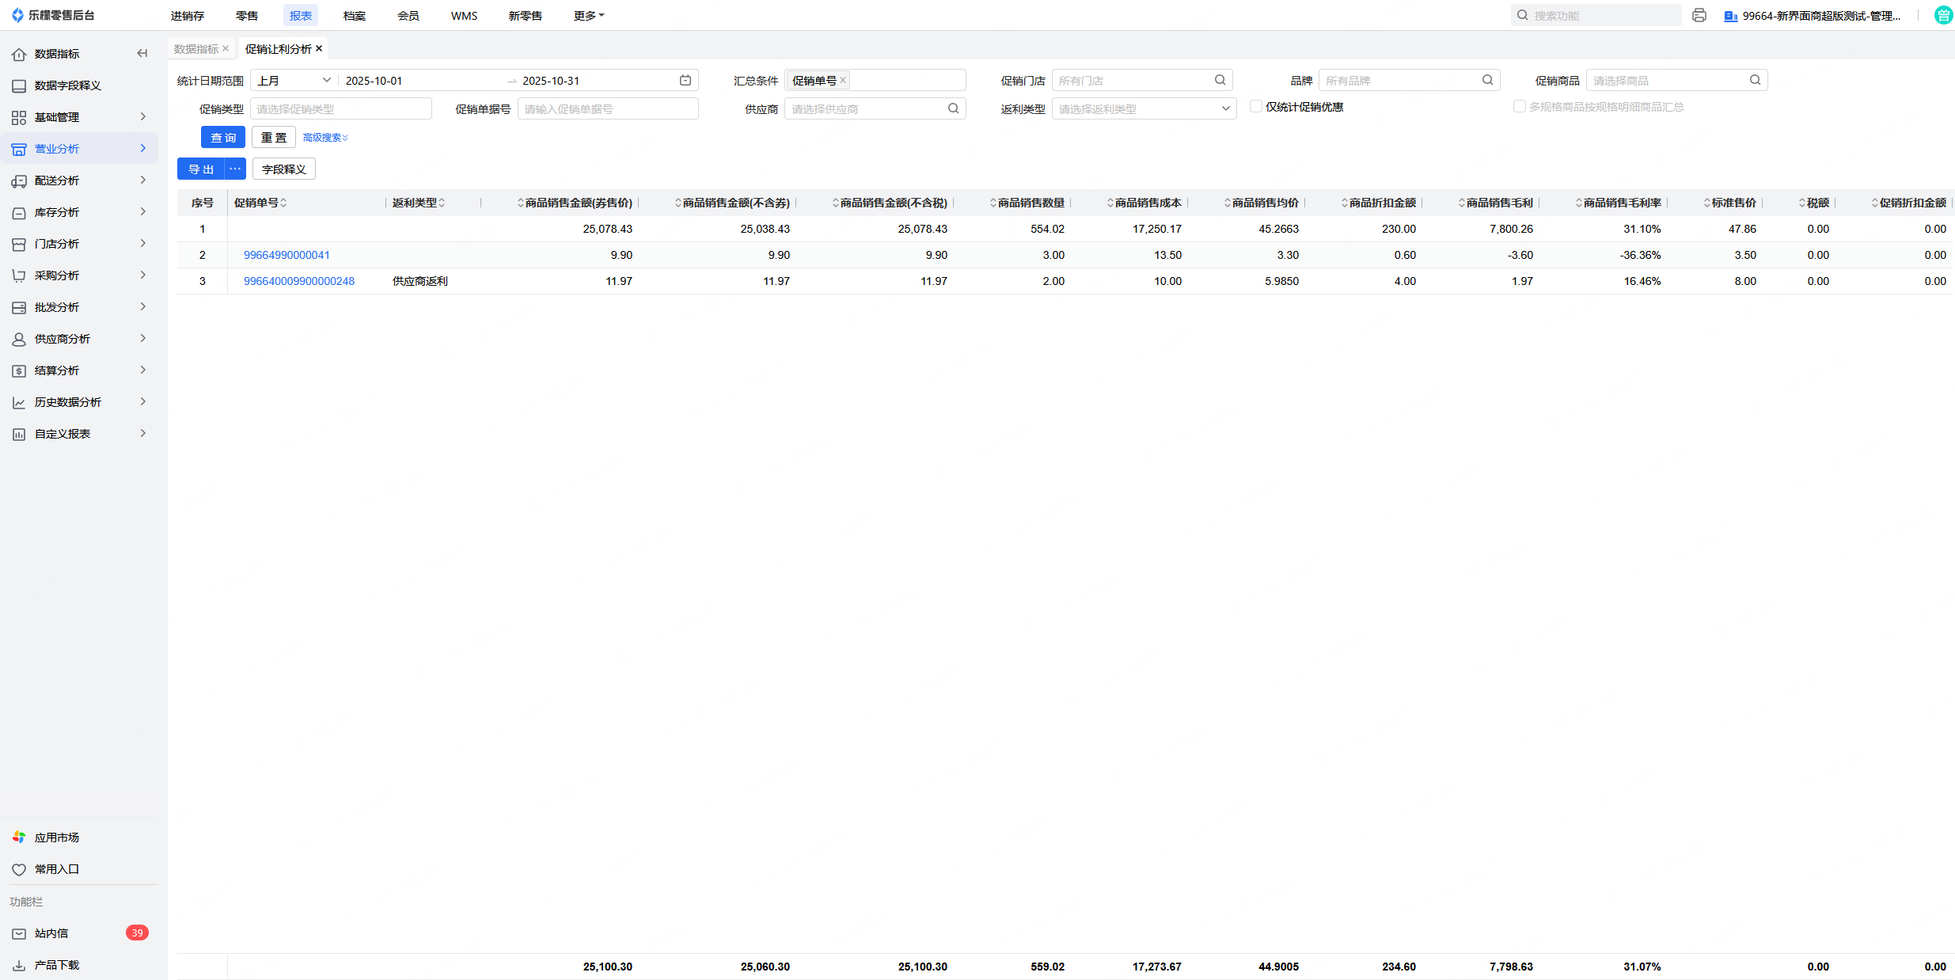Open the 返利类型 dropdown
This screenshot has width=1955, height=980.
pyautogui.click(x=1143, y=108)
